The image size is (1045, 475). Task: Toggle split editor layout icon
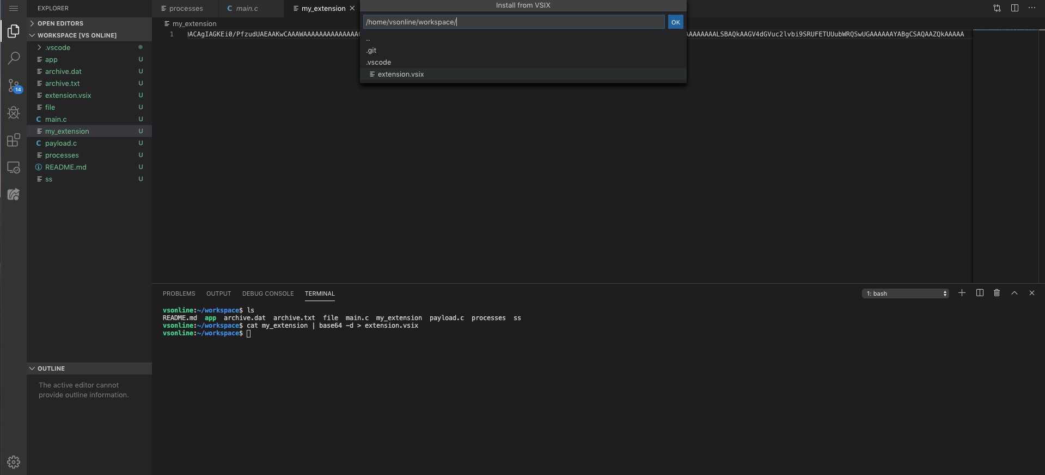(1015, 8)
